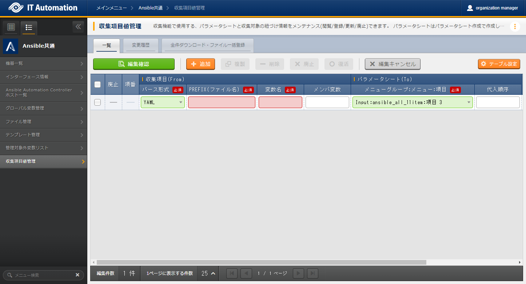
Task: Open the メニューグループ:メニュー:項目 dropdown
Action: tap(412, 102)
